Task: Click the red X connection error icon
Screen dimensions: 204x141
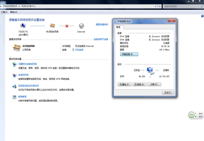Action: (67, 26)
